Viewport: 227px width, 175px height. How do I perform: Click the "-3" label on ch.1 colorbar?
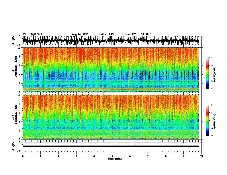(212, 57)
